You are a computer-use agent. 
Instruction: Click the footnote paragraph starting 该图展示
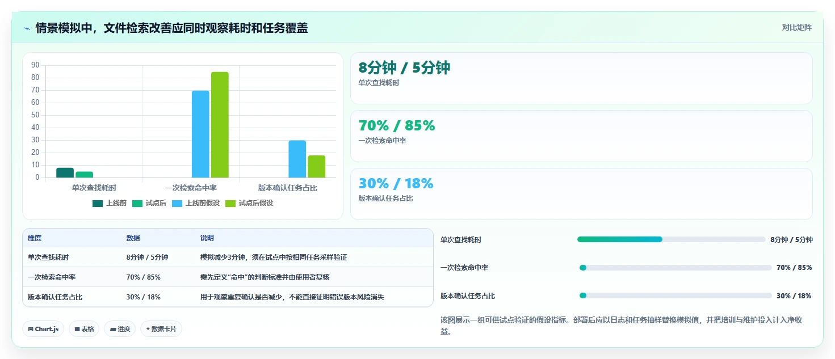click(x=622, y=326)
